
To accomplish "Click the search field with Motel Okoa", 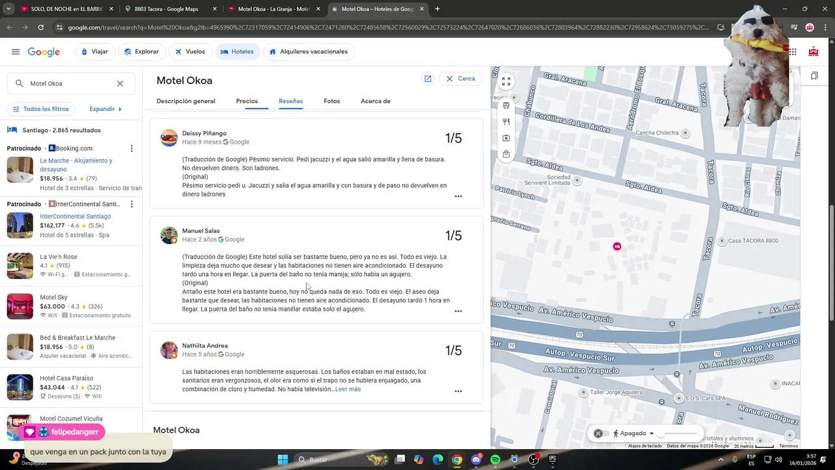I will [70, 84].
